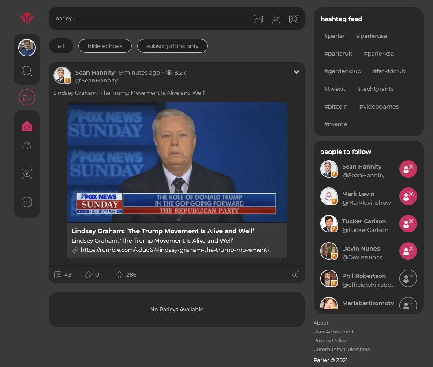Unfollow Sean Hannity in people to follow

[408, 169]
